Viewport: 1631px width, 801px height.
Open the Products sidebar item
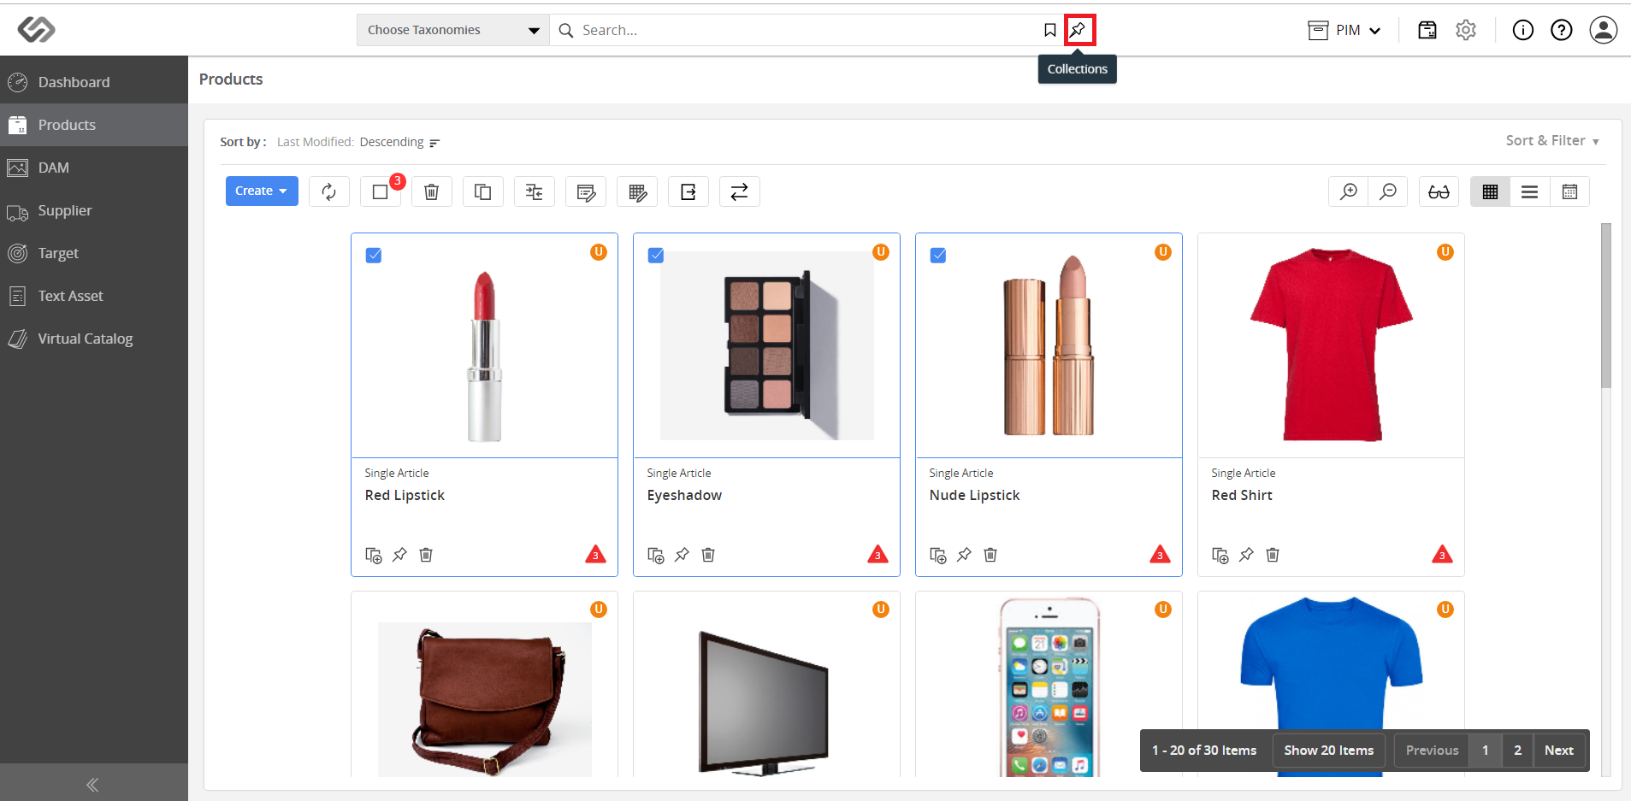click(94, 125)
